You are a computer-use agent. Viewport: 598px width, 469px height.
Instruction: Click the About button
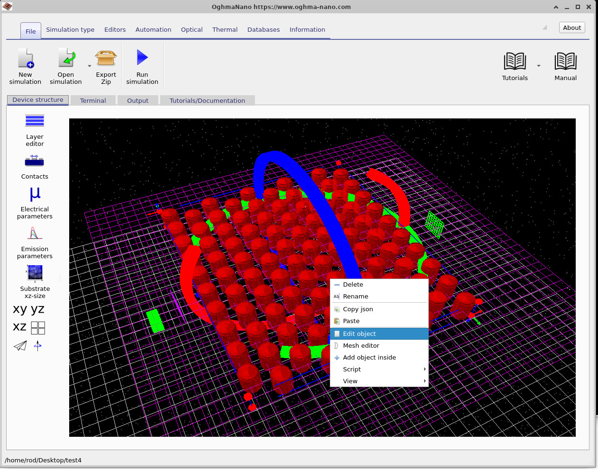(x=572, y=27)
